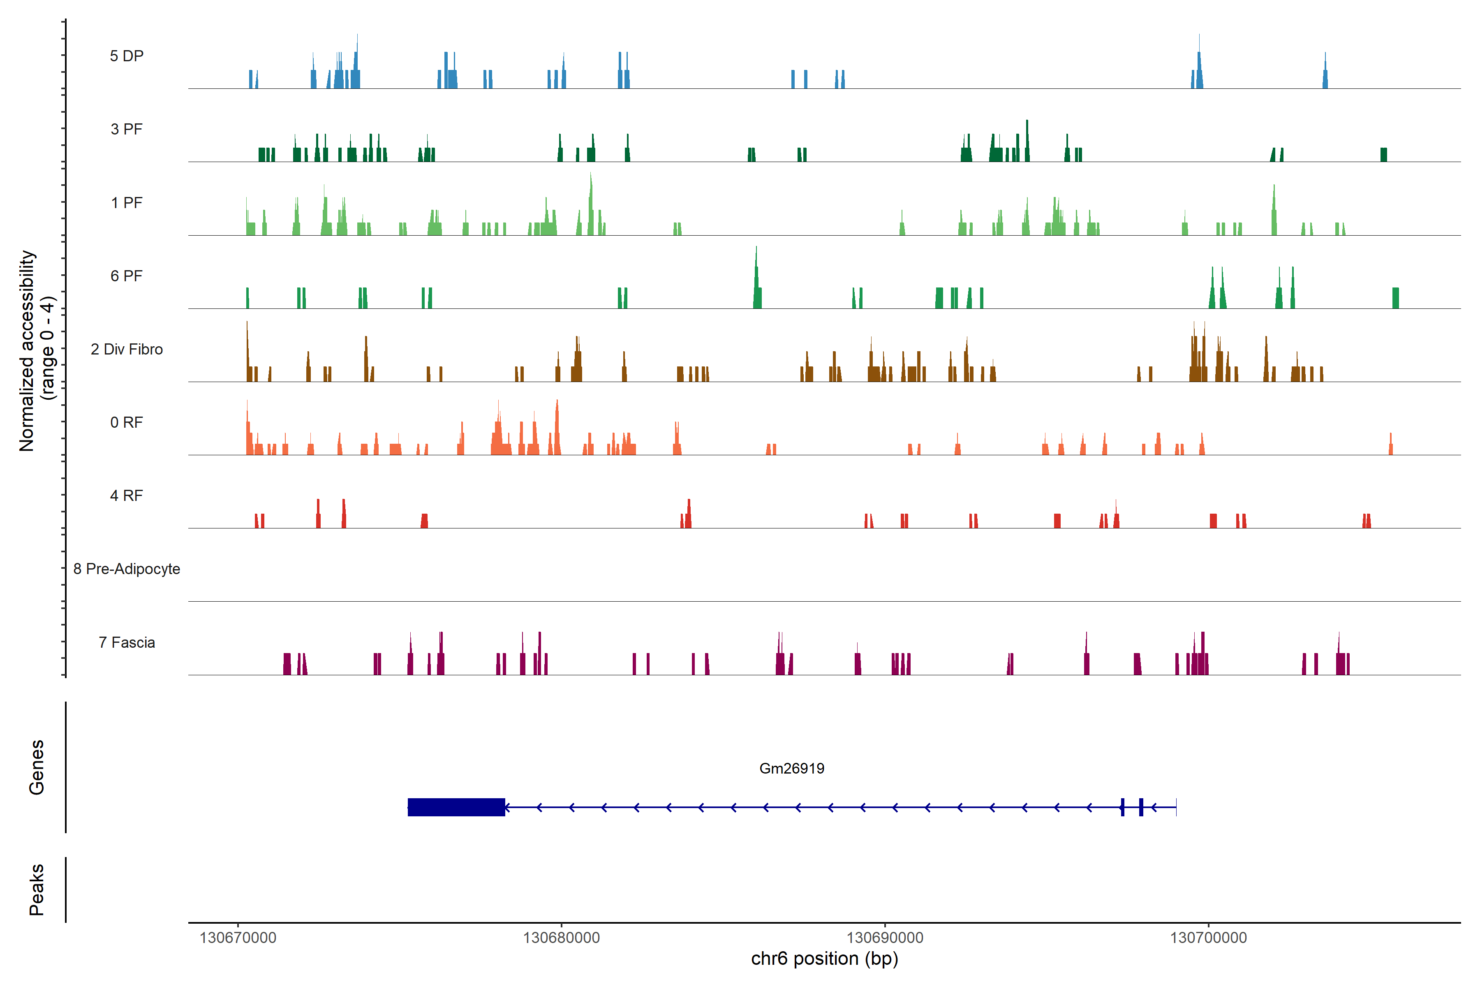Click the 0 RF track label

pos(127,422)
